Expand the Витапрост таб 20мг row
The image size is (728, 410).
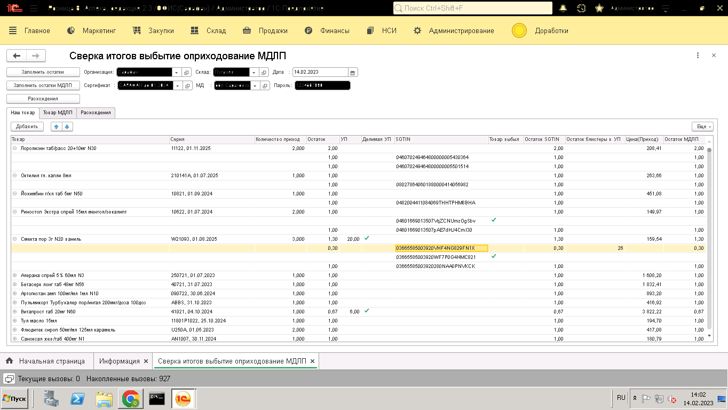point(15,312)
